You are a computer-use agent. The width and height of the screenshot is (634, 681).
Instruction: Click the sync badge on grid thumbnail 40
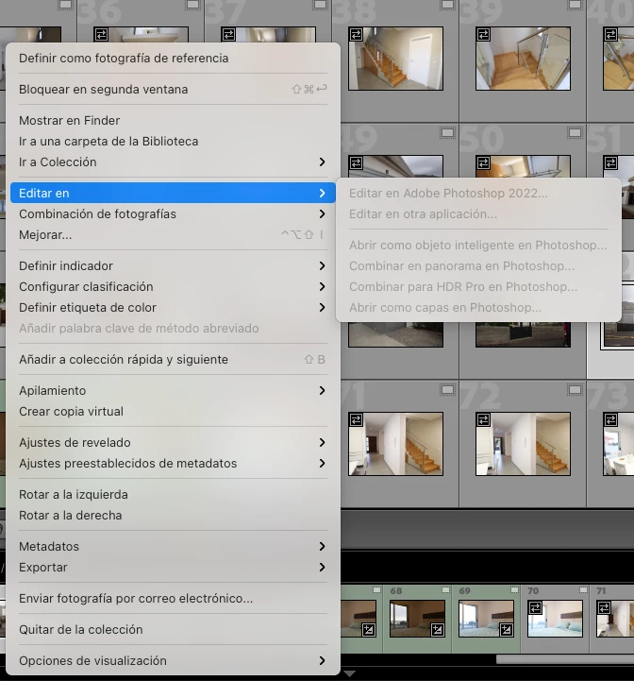coord(610,35)
